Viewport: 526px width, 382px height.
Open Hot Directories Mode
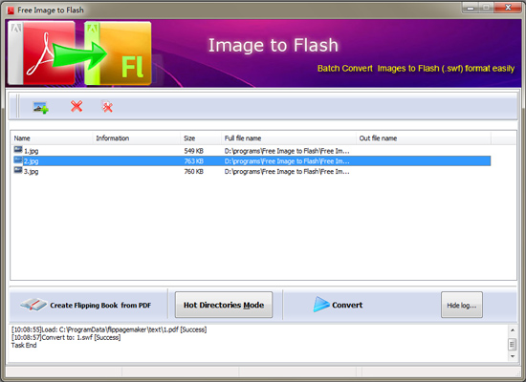(224, 305)
